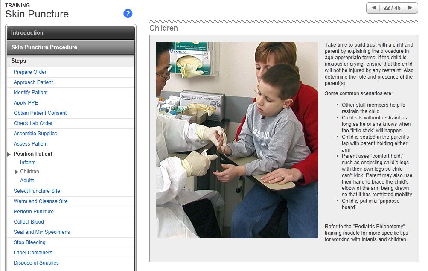Viewport: 428px width, 271px height.
Task: Go to the previous page arrow
Action: point(374,8)
